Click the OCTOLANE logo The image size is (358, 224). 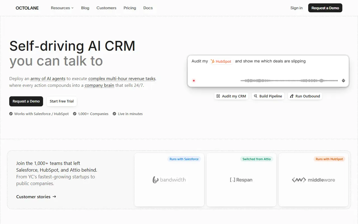27,8
